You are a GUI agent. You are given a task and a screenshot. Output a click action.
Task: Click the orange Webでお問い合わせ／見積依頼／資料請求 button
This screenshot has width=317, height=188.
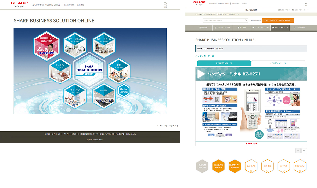278,20
